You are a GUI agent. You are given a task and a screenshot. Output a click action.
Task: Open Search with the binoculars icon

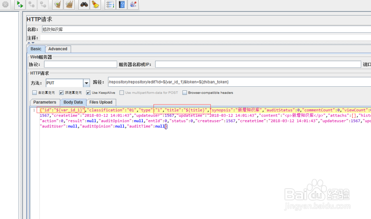pos(84,4)
